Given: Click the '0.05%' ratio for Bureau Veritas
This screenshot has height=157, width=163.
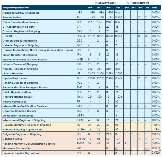Looking at the screenshot, I should coord(156,17).
